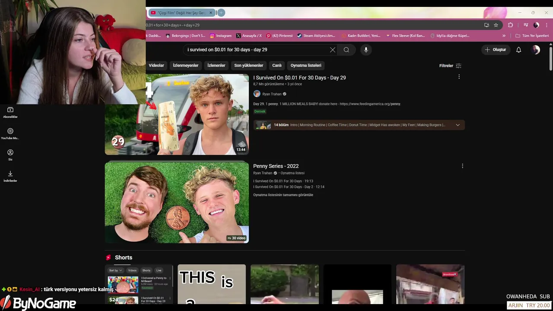Viewport: 553px width, 311px height.
Task: Click Oynatma listesinin tamamını görüntüle
Action: (283, 195)
